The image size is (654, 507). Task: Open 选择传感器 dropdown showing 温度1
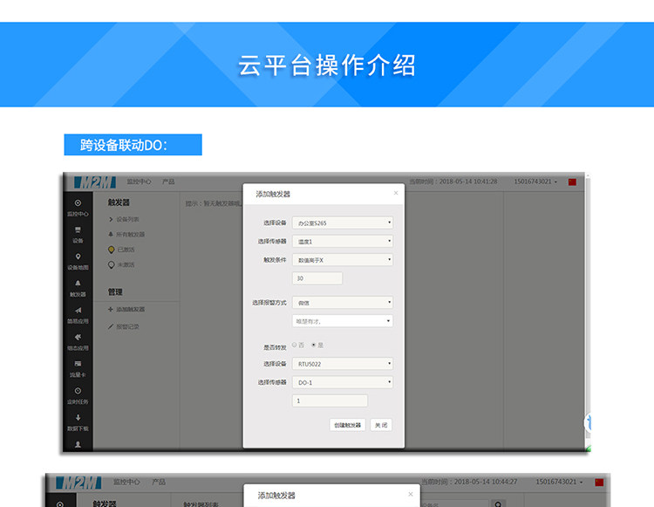click(x=343, y=241)
